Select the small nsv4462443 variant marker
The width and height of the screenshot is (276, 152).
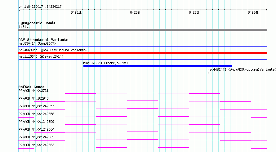[208, 73]
